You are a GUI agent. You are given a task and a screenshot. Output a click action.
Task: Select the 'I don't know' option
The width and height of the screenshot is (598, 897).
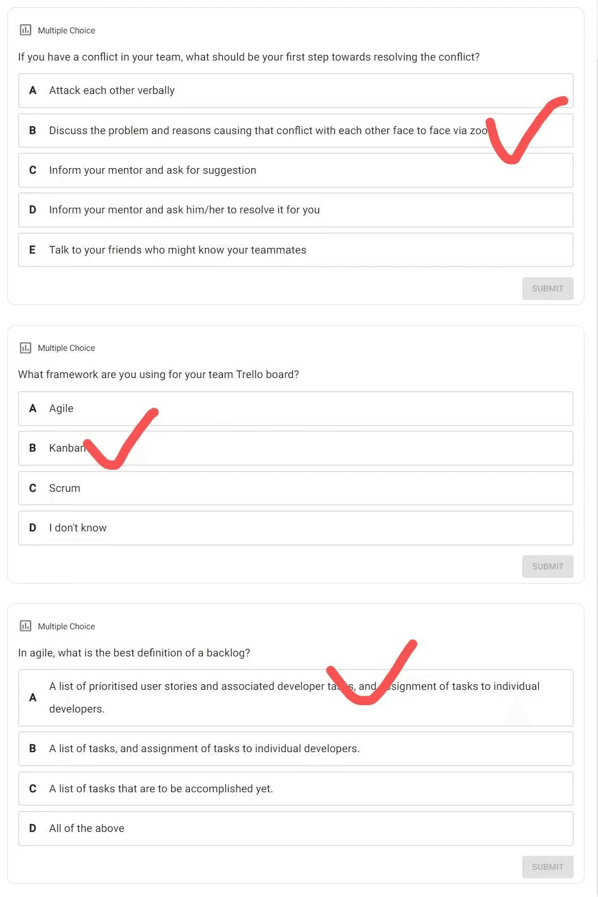[x=296, y=528]
